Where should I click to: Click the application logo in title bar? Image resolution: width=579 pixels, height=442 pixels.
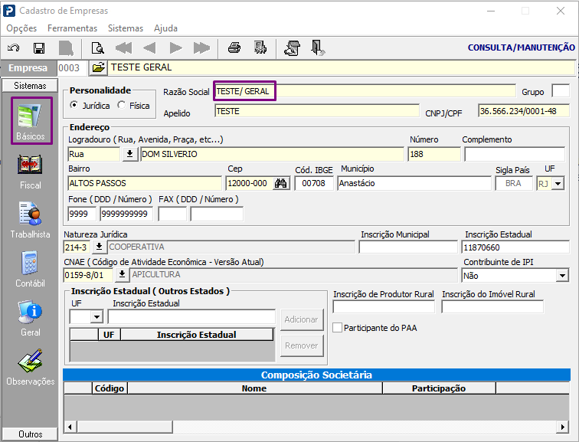[x=9, y=11]
